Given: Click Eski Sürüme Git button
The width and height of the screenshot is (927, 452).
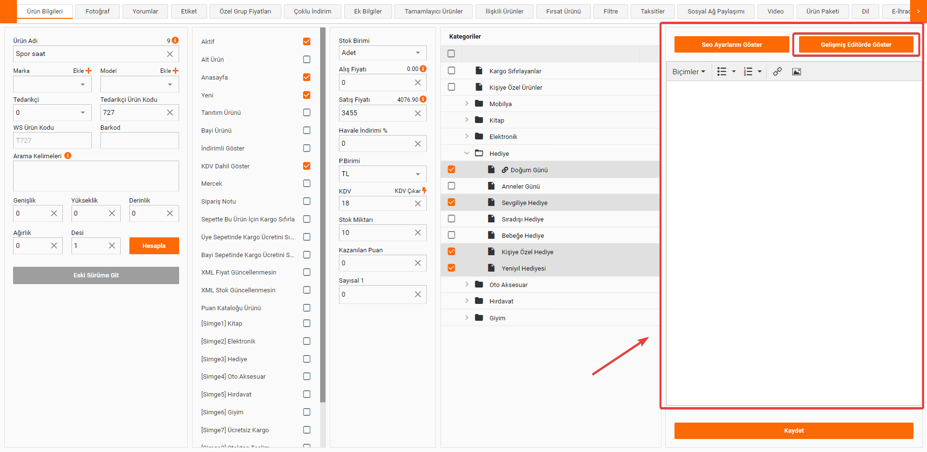Looking at the screenshot, I should [96, 275].
